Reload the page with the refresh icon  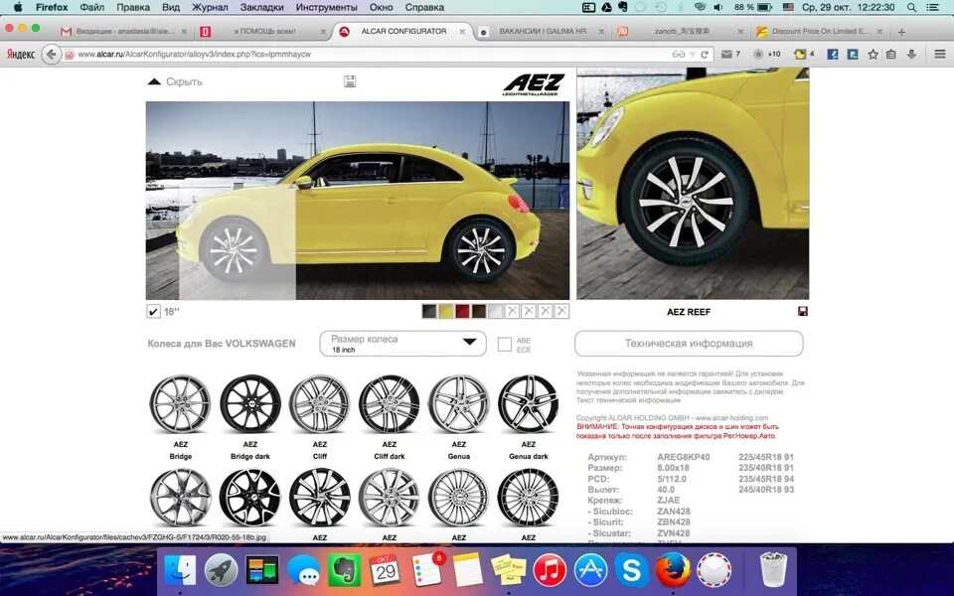[705, 54]
